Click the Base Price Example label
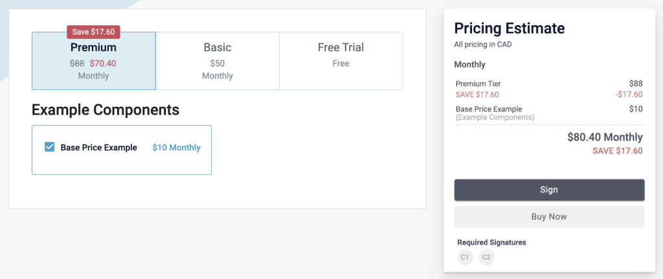The height and width of the screenshot is (279, 663). tap(99, 148)
